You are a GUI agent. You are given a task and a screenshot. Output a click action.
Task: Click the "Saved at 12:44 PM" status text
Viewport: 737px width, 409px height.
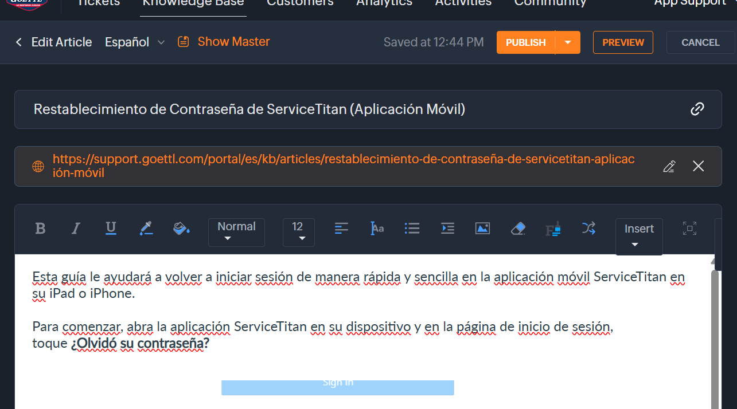(x=434, y=42)
